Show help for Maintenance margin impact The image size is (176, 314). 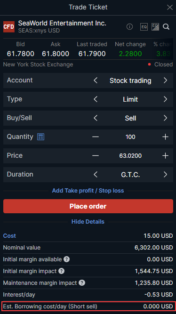[82, 283]
